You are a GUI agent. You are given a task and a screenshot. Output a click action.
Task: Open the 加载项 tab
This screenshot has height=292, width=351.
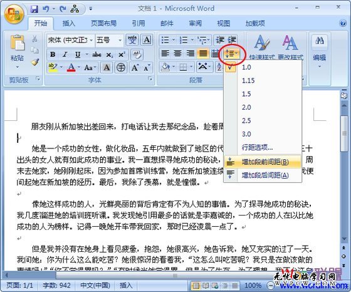click(x=255, y=23)
